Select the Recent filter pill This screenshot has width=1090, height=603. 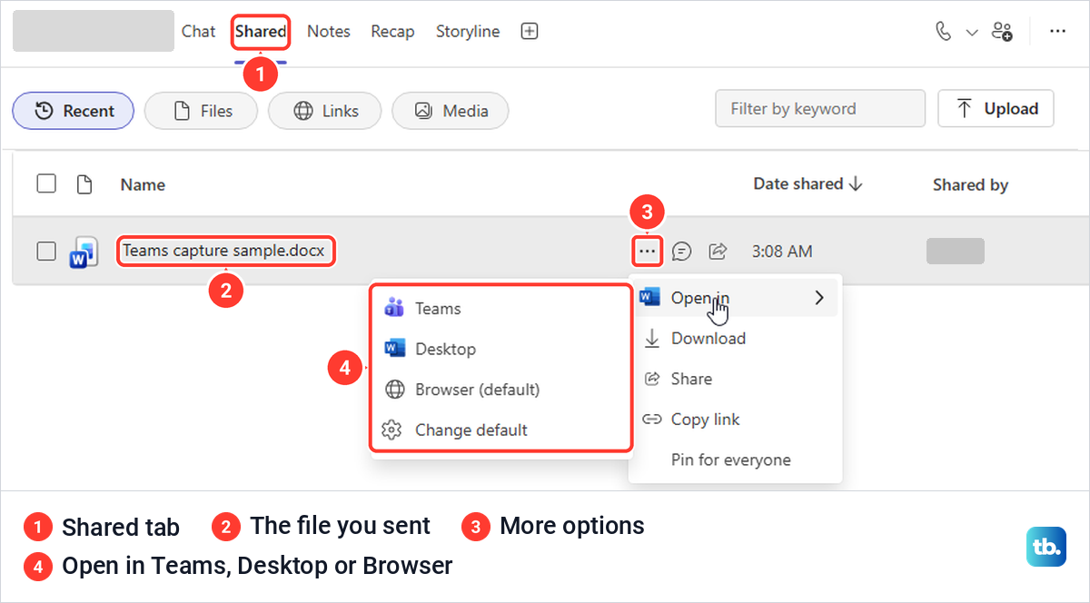coord(74,111)
